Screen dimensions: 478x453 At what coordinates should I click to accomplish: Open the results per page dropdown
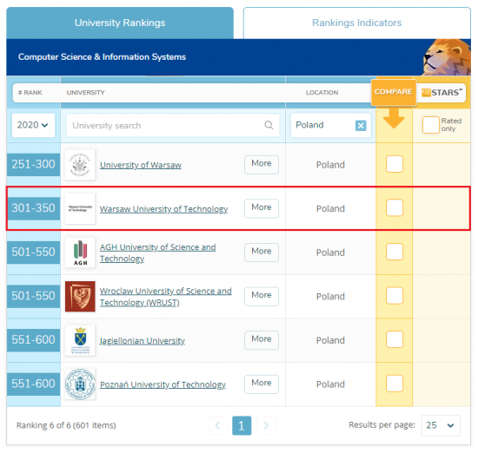pos(441,425)
